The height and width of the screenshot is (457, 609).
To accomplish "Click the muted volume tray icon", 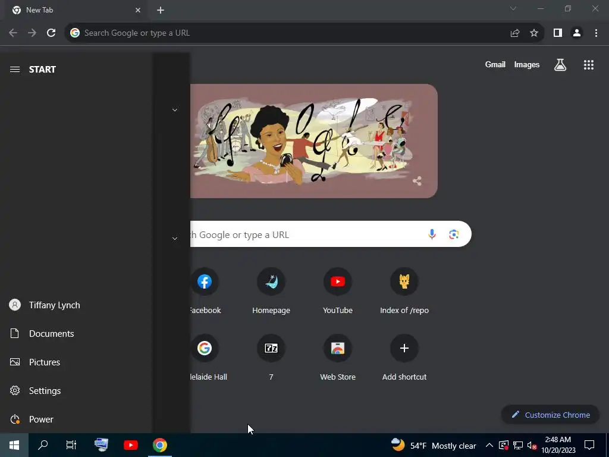I will pos(532,446).
